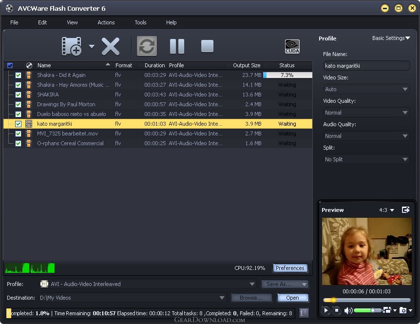Uncheck Duelo baboso nieto vs abuelo checkbox

point(18,114)
